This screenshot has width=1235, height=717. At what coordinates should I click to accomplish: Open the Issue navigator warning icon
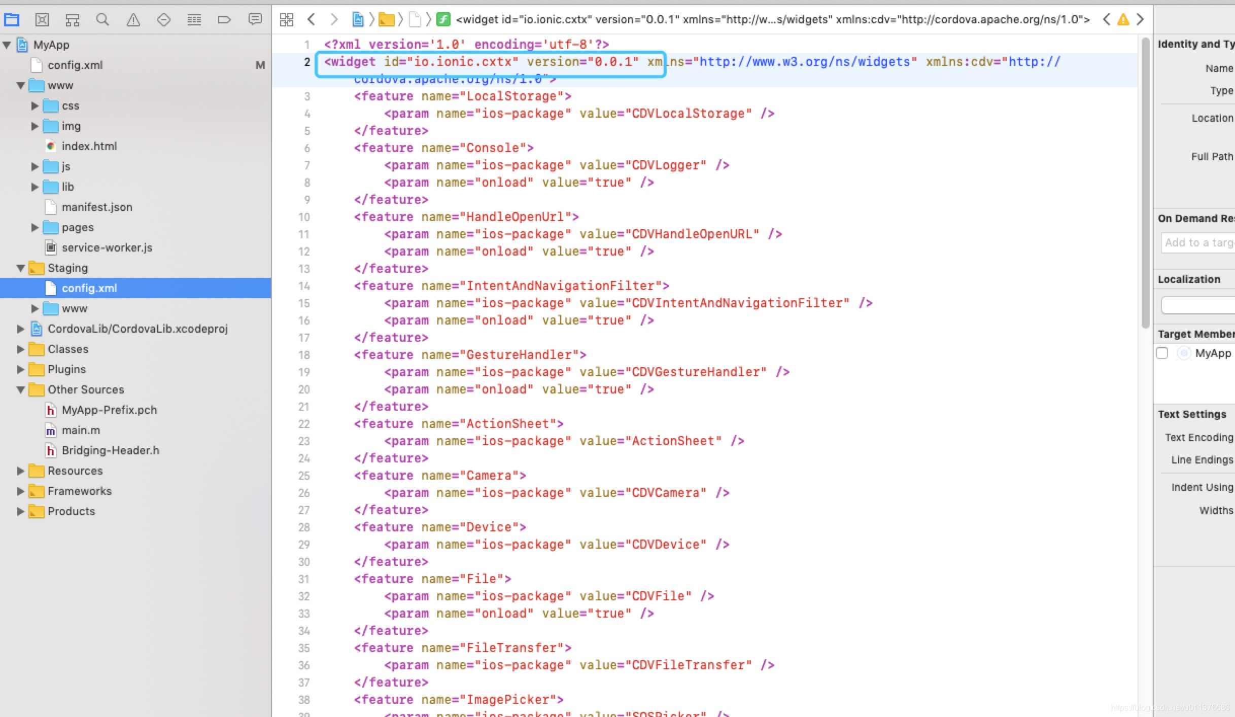[x=133, y=20]
